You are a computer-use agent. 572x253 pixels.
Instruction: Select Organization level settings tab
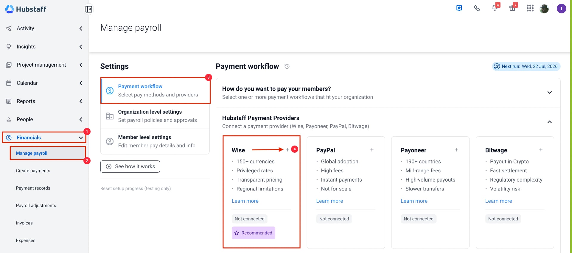click(x=155, y=116)
